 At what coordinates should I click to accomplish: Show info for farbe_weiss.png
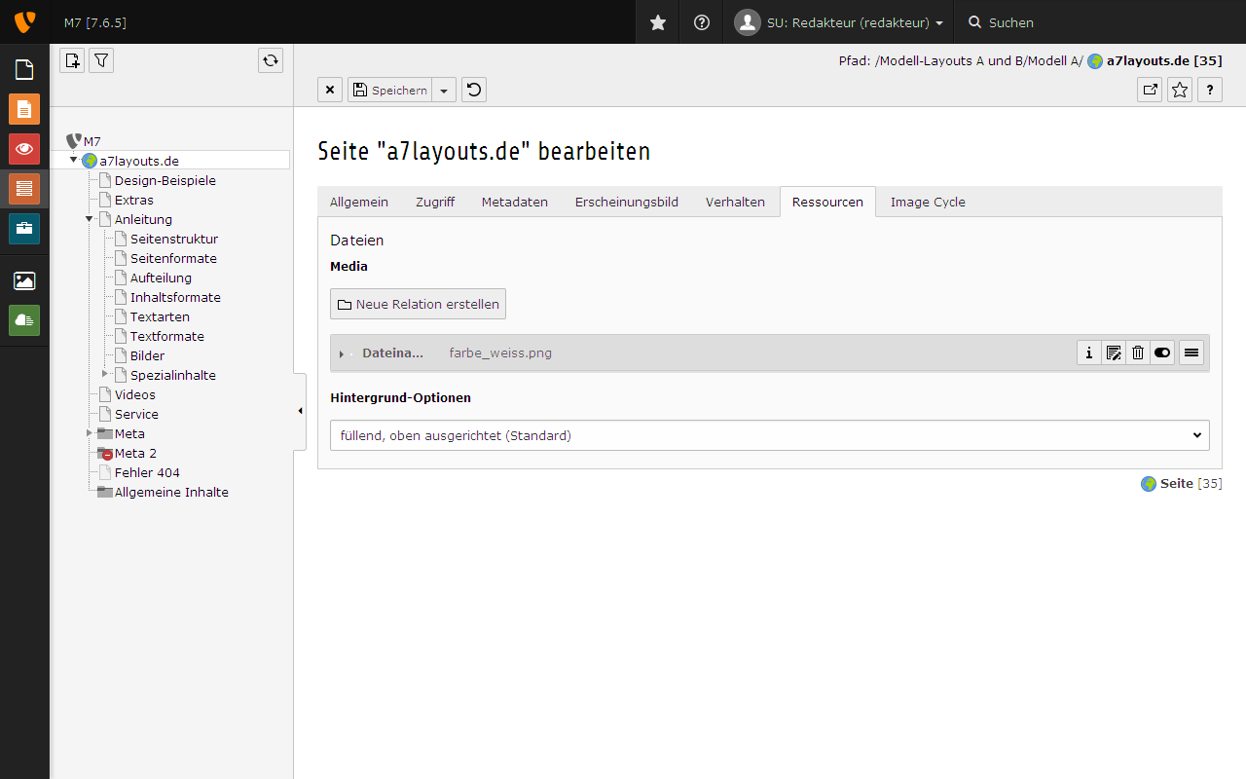(1089, 352)
